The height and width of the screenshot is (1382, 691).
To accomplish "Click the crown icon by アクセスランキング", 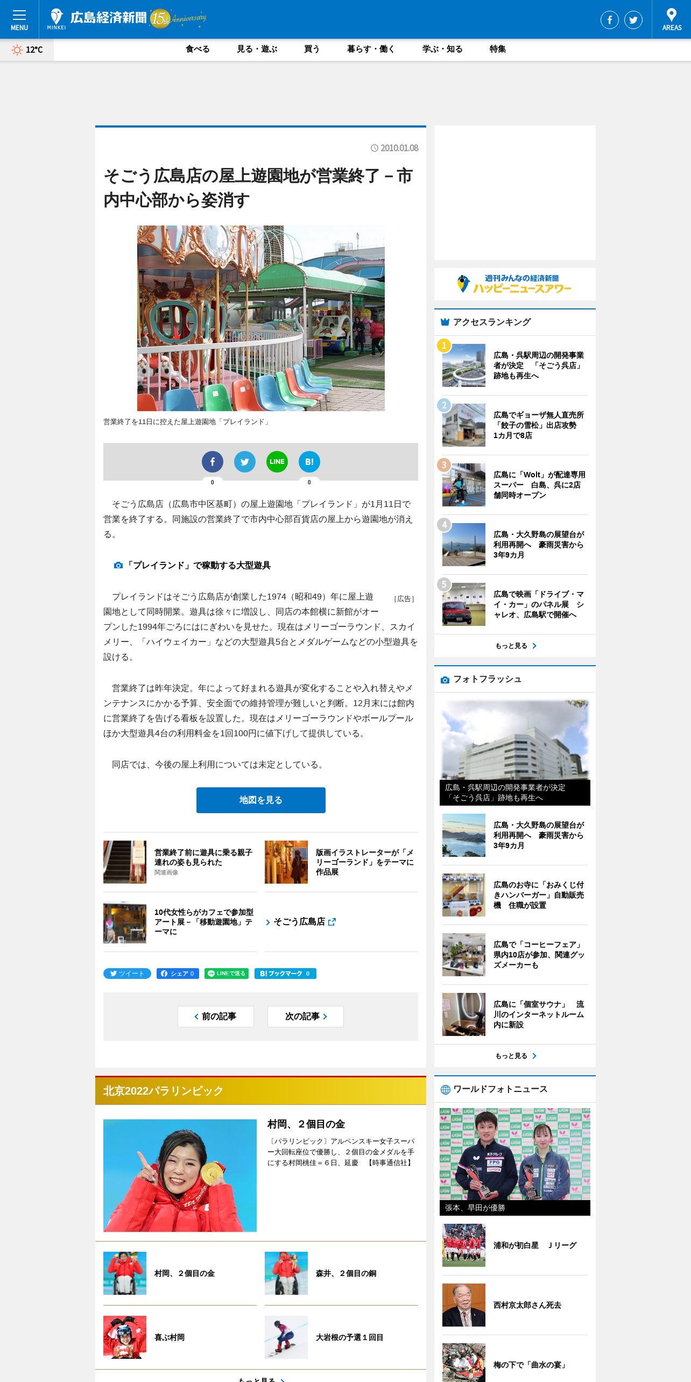I will tap(445, 322).
